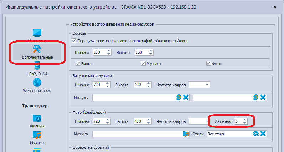284x152 pixels.
Task: Select the Дополнительные section in sidebar
Action: (37, 52)
